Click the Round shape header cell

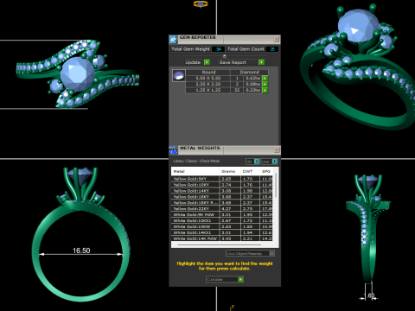[208, 72]
